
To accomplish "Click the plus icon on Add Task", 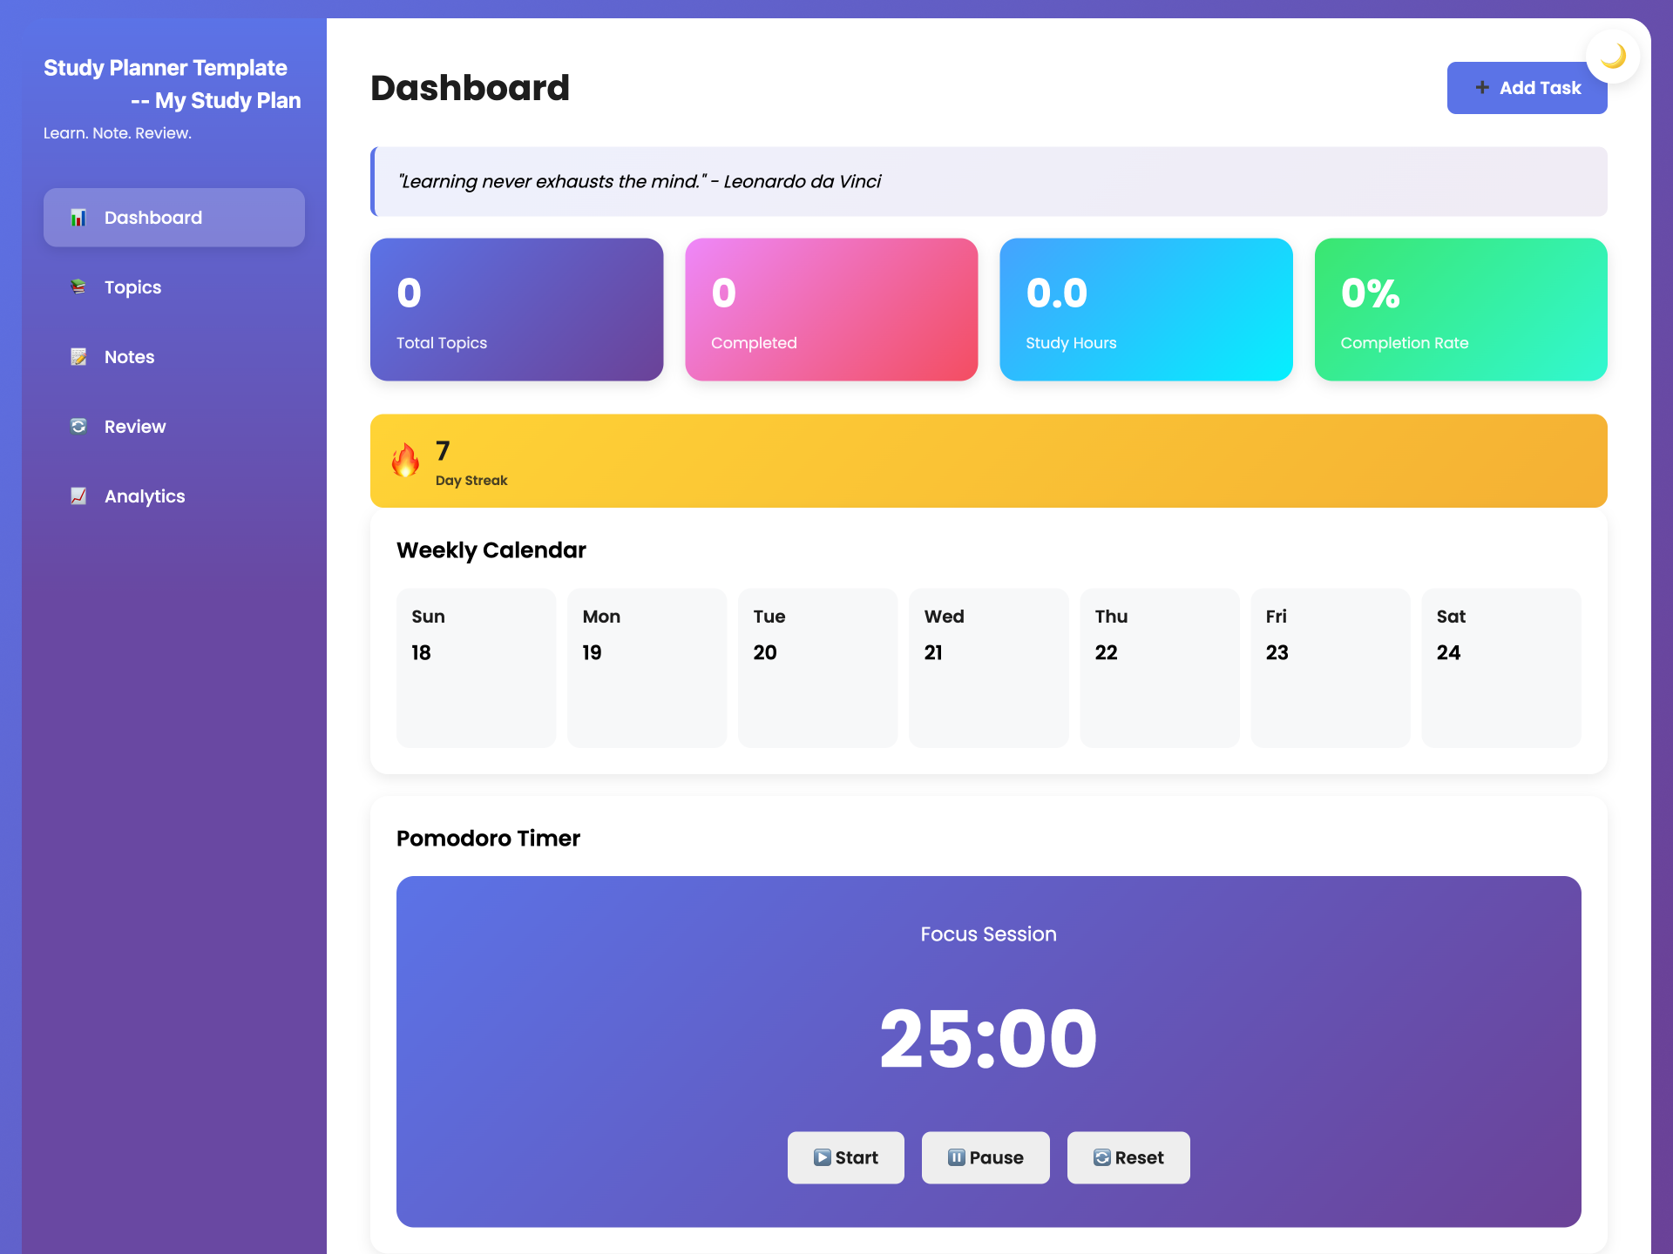I will pos(1482,88).
